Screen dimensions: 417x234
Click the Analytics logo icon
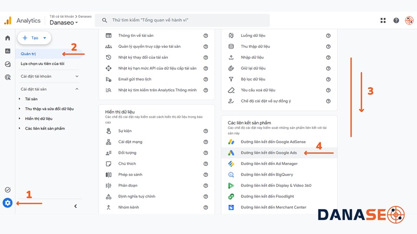(8, 20)
